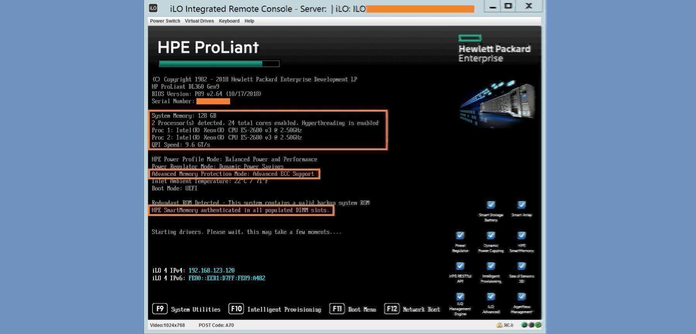This screenshot has height=334, width=696.
Task: Open the Virtual Drives menu
Action: coord(199,21)
